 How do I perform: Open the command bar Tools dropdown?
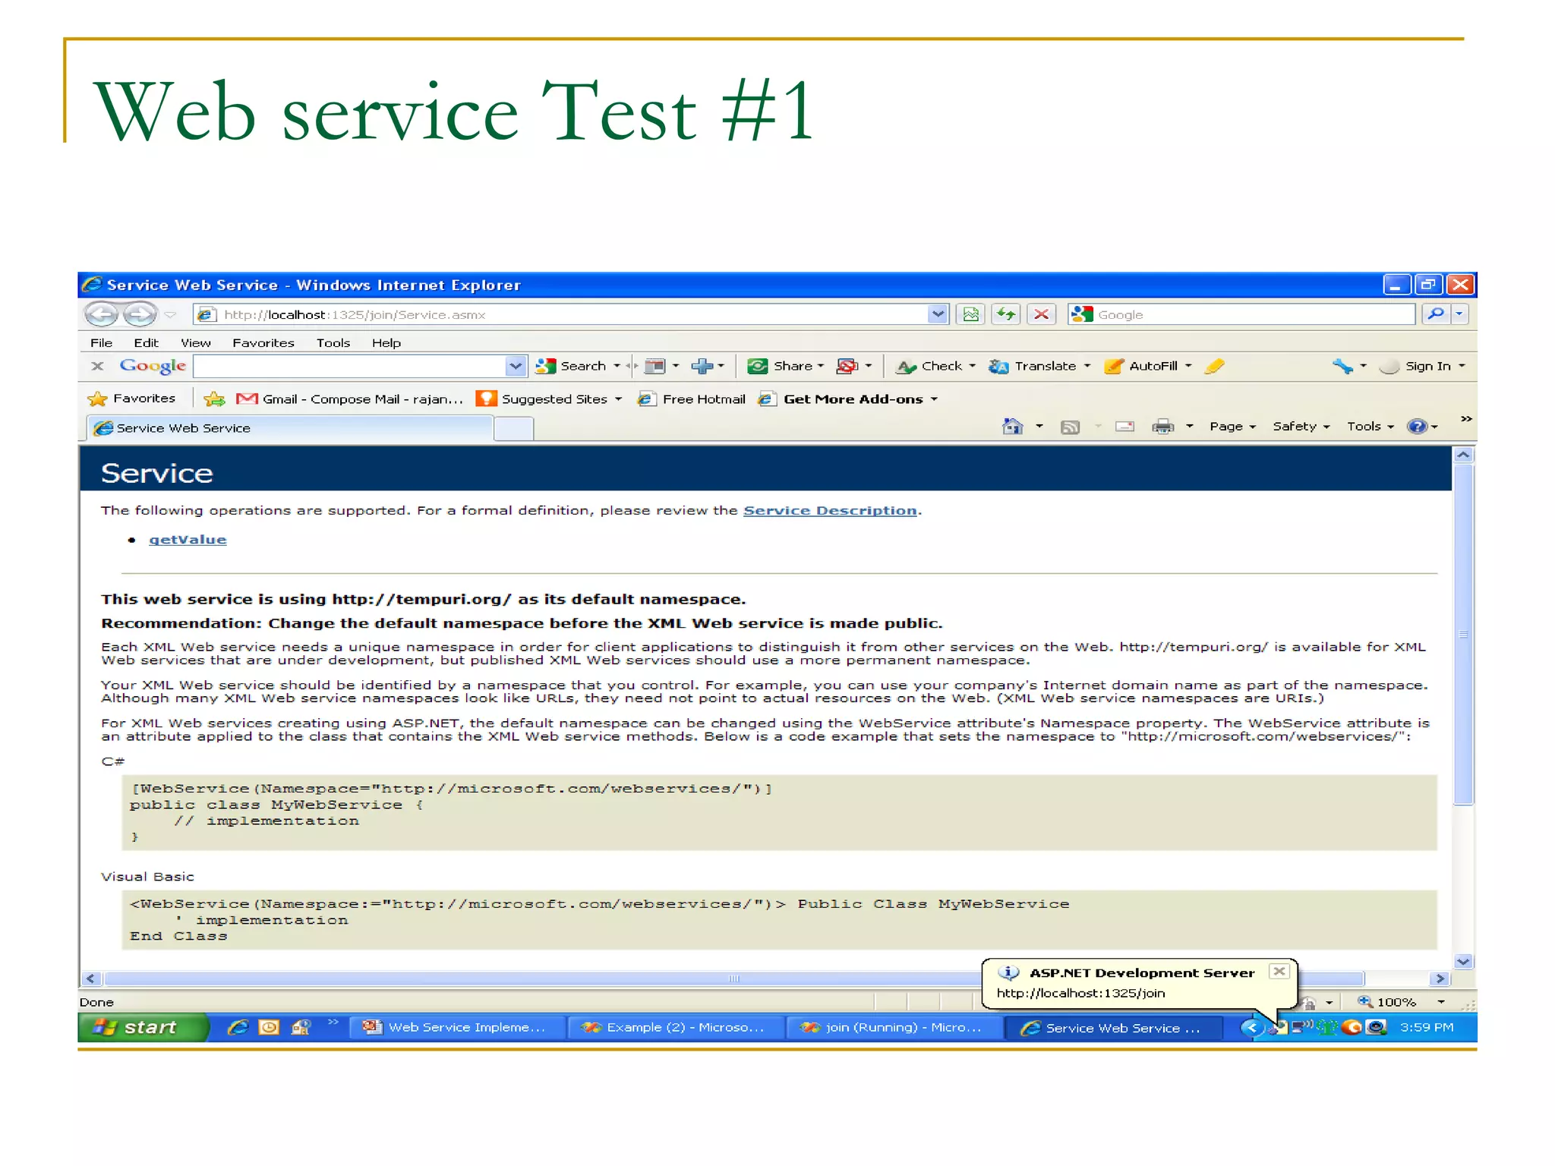pos(1370,427)
